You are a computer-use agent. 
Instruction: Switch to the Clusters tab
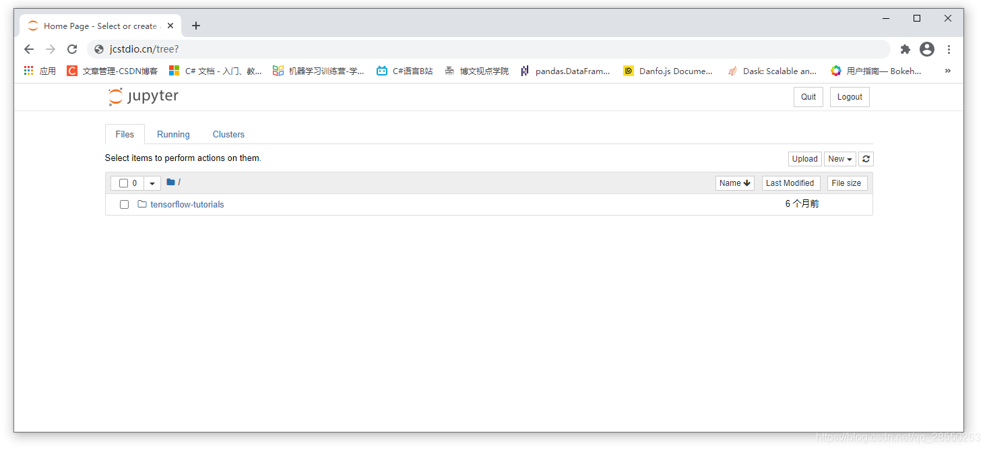point(228,134)
